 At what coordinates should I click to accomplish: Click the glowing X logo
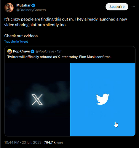click(x=37, y=100)
